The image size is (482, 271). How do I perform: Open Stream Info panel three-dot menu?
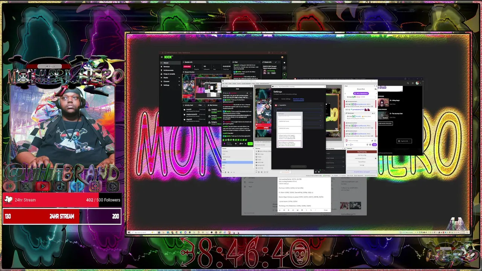pyautogui.click(x=279, y=62)
